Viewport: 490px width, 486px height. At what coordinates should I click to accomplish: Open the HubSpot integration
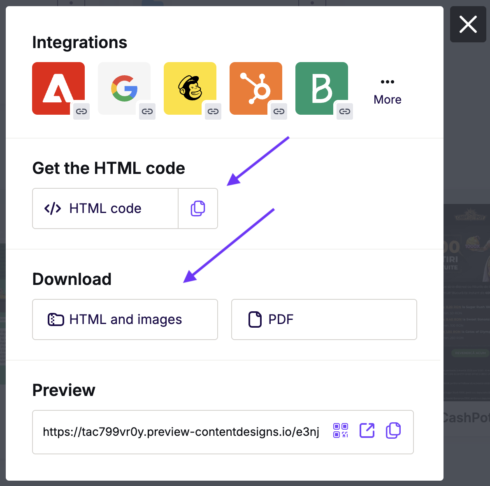[255, 88]
